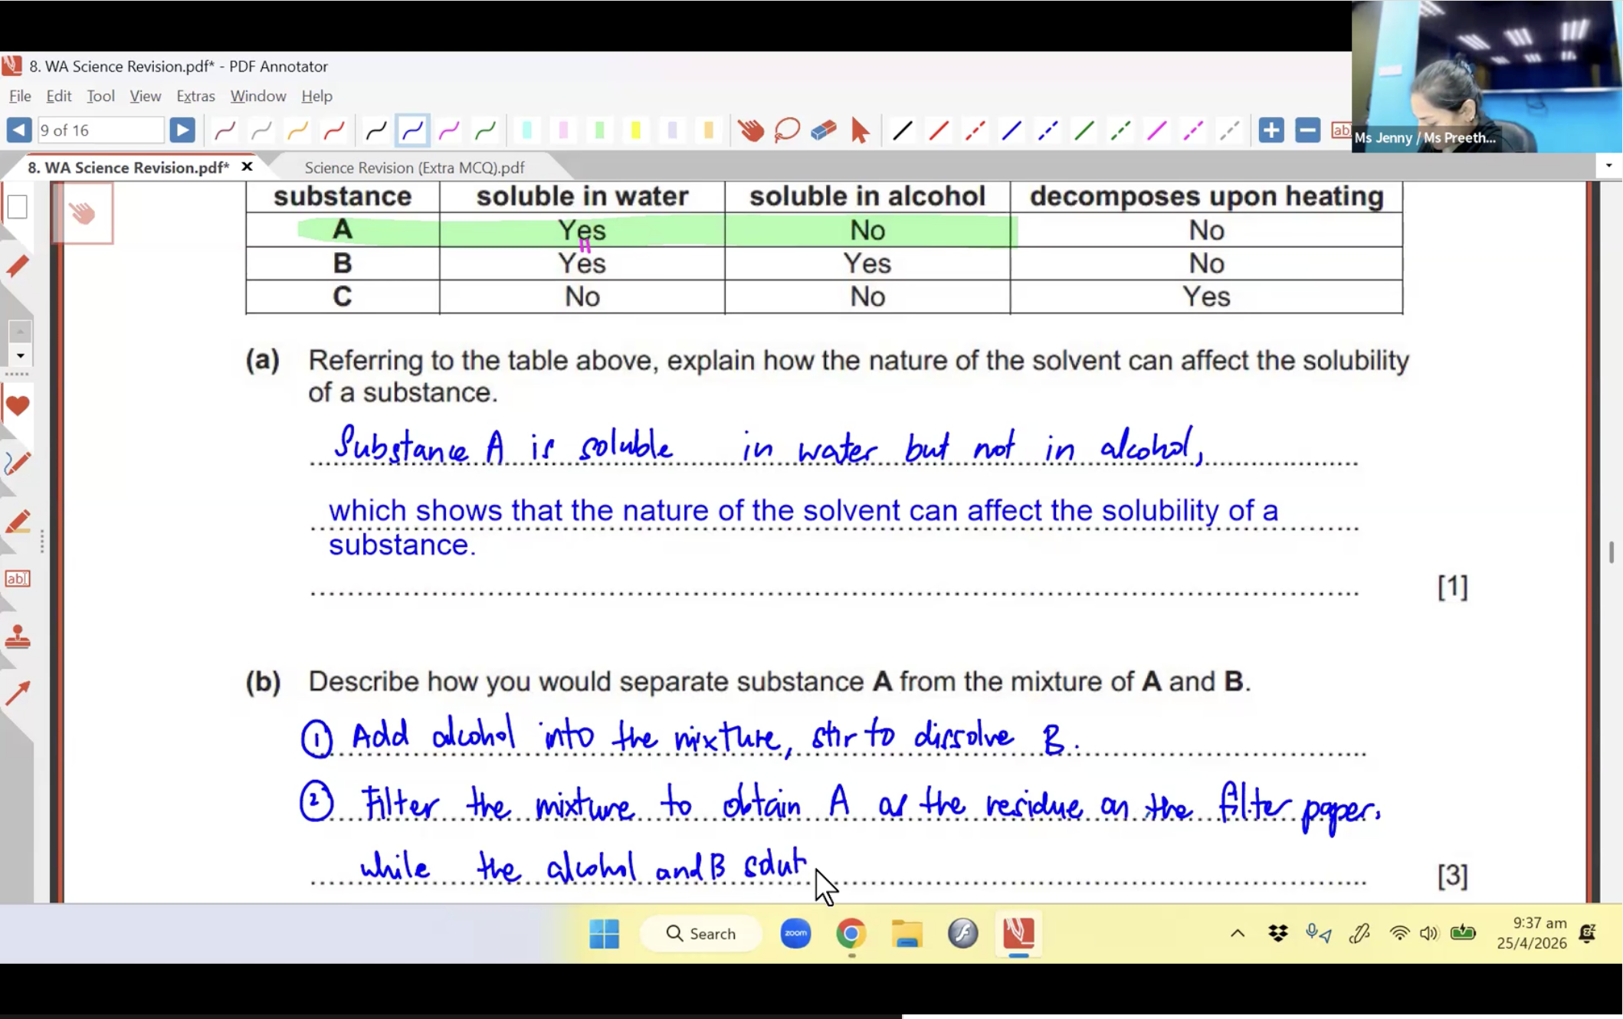
Task: Select the black pen preset
Action: 375,131
